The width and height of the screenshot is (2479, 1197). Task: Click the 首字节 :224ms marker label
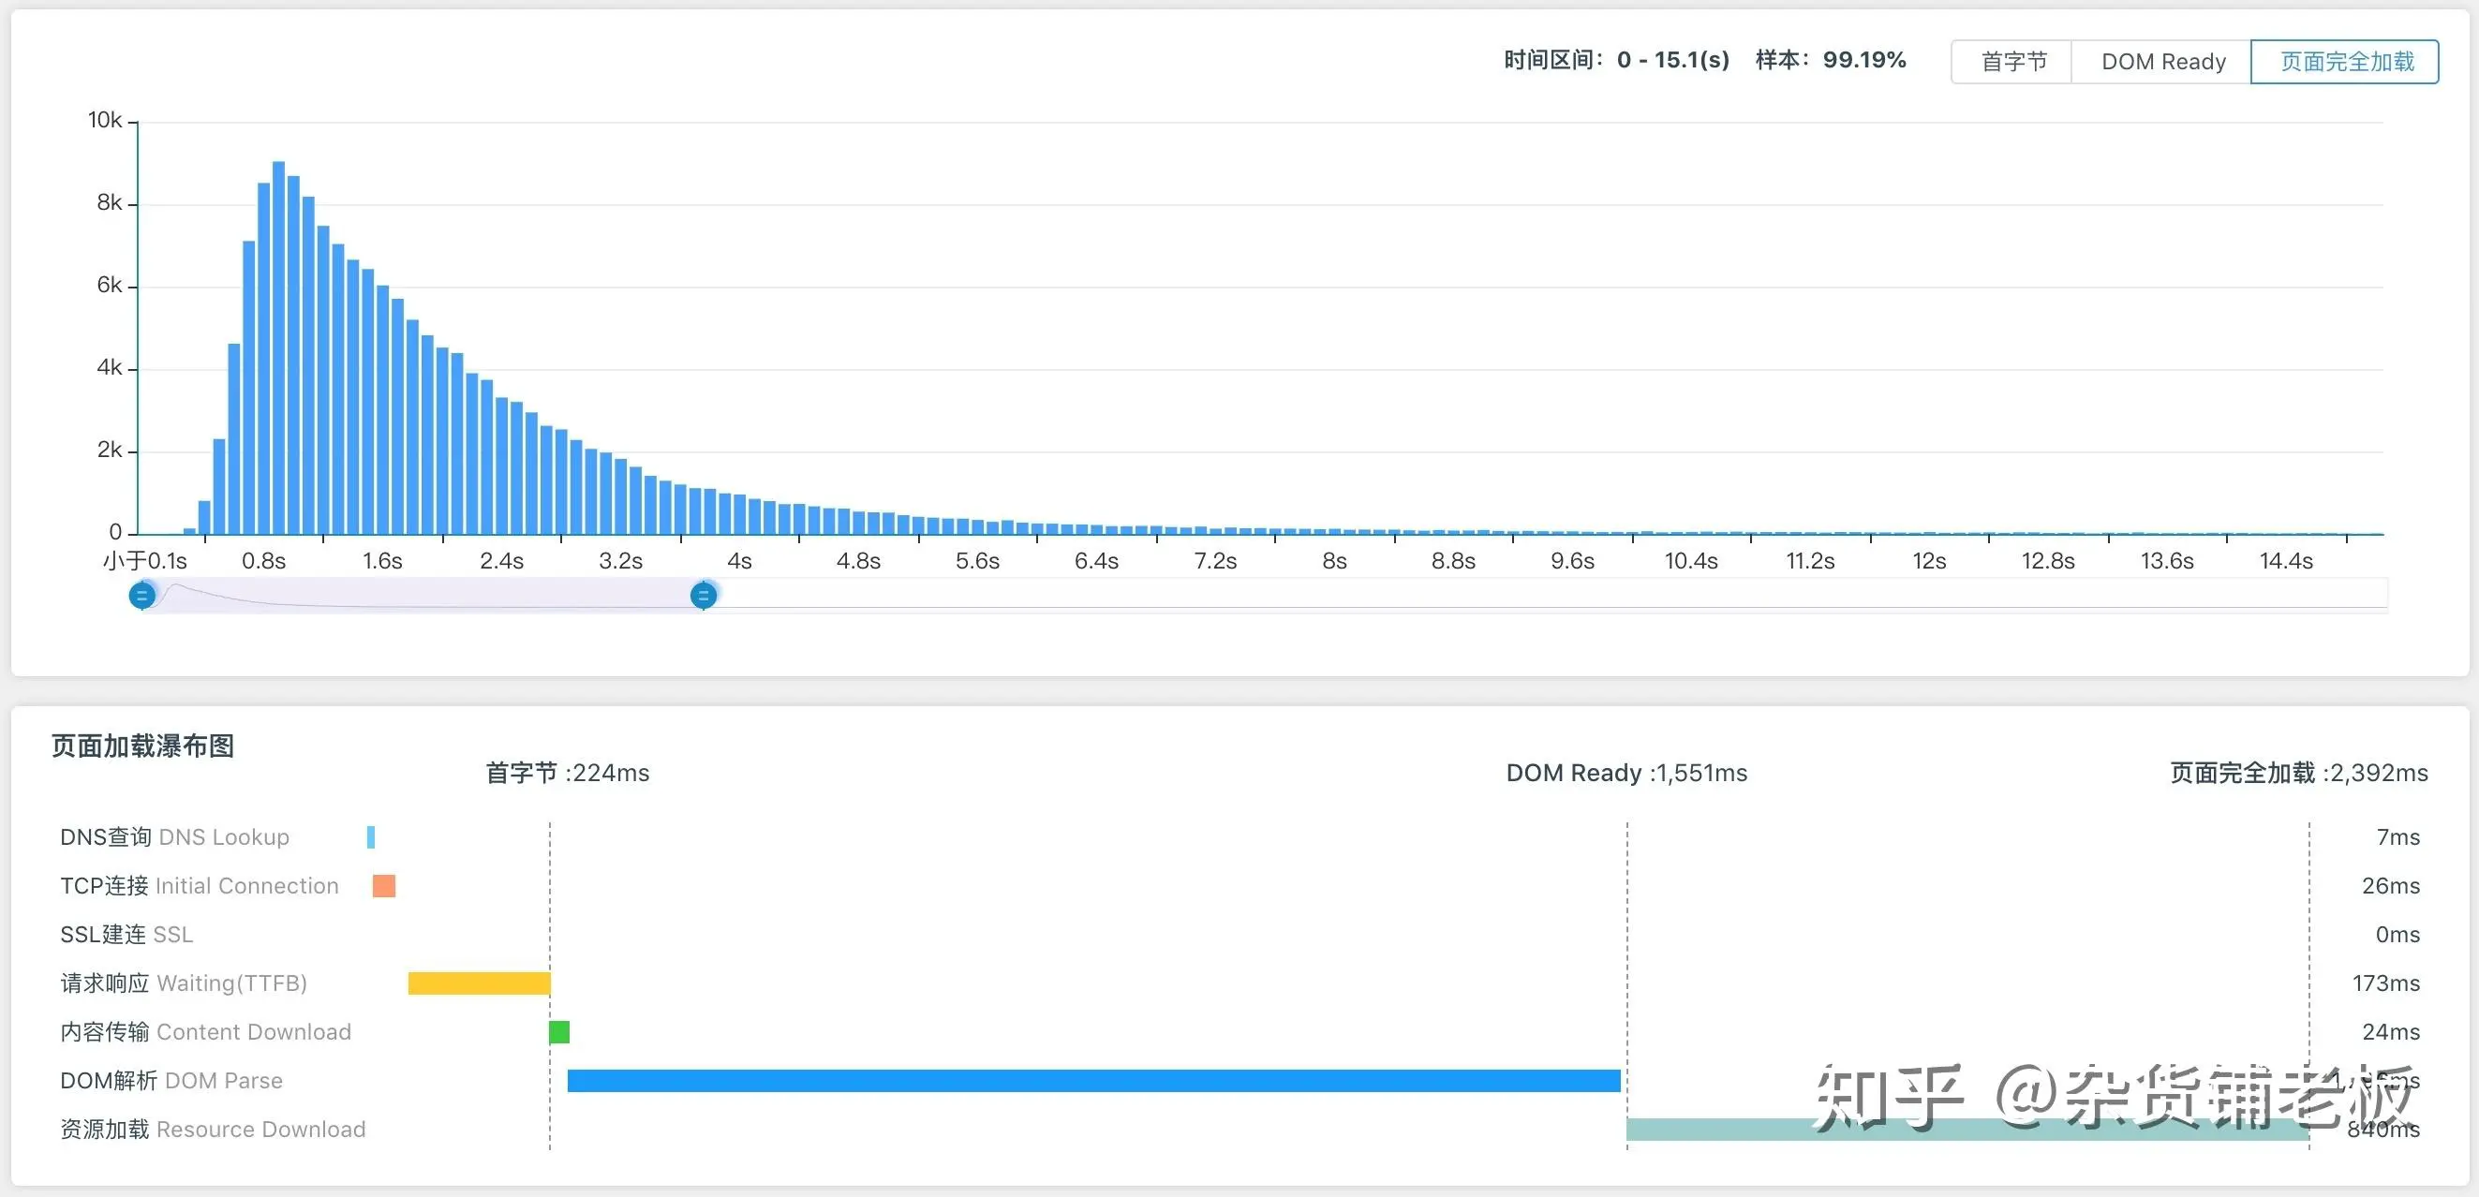[567, 773]
